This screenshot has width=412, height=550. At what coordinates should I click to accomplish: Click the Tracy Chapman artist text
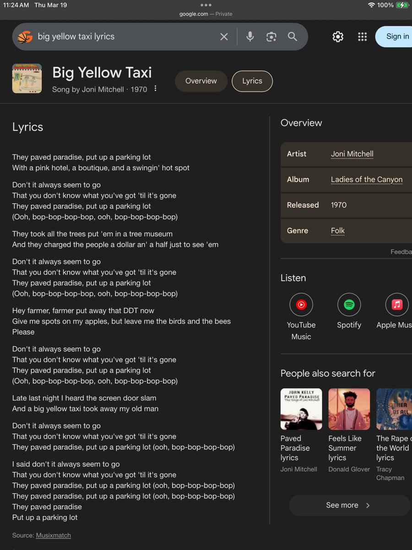click(x=390, y=473)
